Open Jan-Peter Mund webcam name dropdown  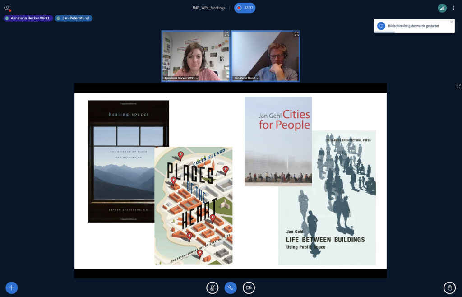[x=246, y=78]
